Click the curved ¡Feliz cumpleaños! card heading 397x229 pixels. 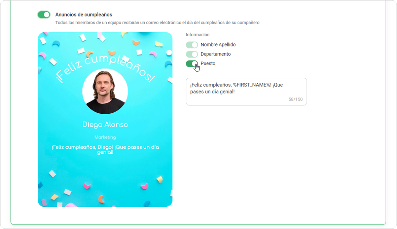(105, 68)
